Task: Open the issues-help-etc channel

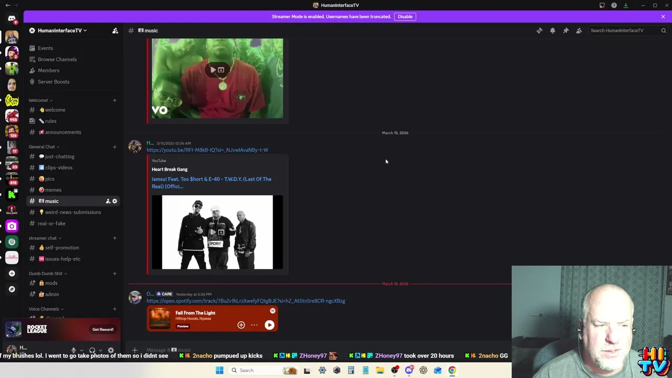Action: 73,259
